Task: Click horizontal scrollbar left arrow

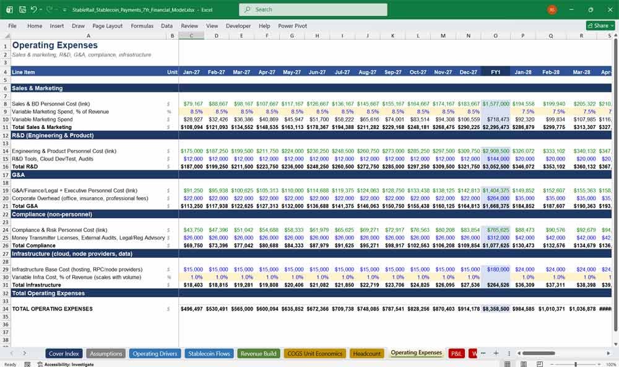Action: [519, 353]
